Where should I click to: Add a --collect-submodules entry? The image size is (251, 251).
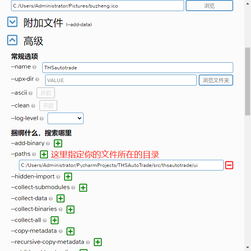[x=83, y=188]
